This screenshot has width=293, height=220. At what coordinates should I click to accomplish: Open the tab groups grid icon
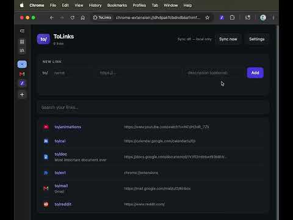22,42
